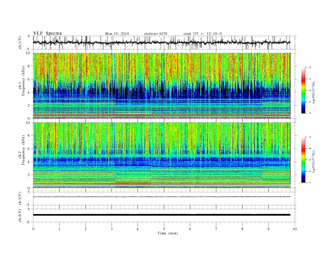Select the "ch.4(V)" axis label
Image resolution: width=332 pixels, height=257 pixels.
[x=20, y=215]
